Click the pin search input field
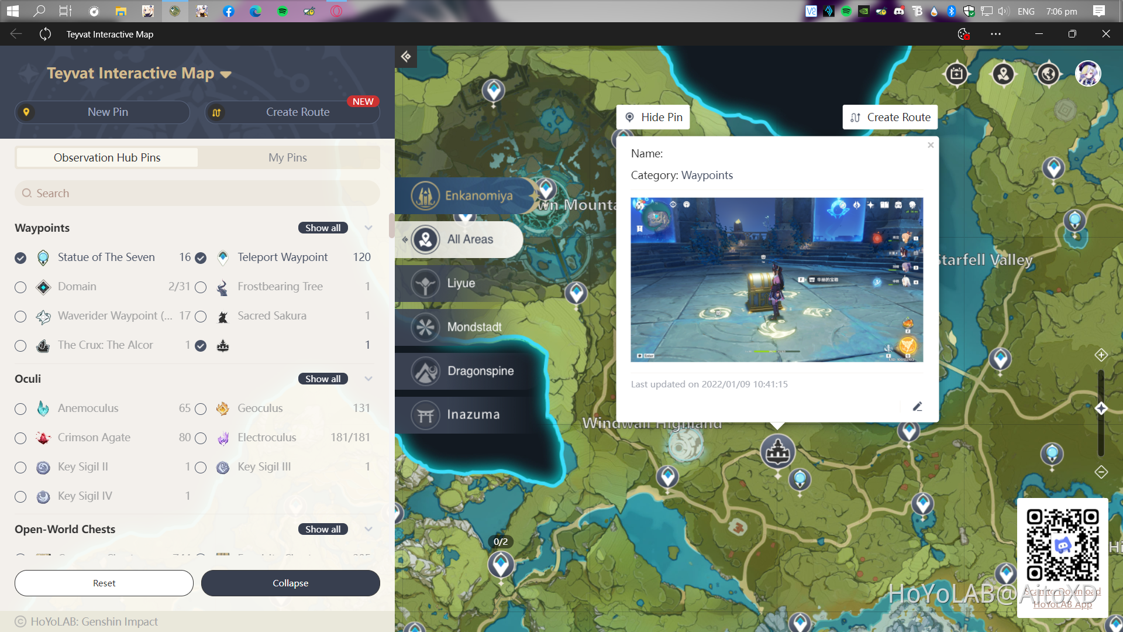Screen dimensions: 1123x632 [x=197, y=193]
